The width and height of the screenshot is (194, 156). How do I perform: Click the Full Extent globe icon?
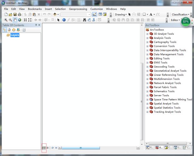tap(19, 20)
